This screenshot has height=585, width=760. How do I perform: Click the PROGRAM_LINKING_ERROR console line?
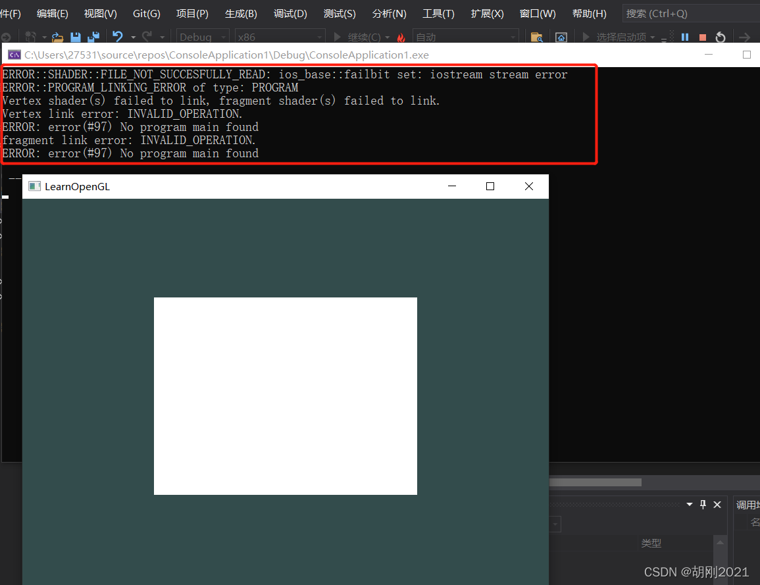(150, 88)
